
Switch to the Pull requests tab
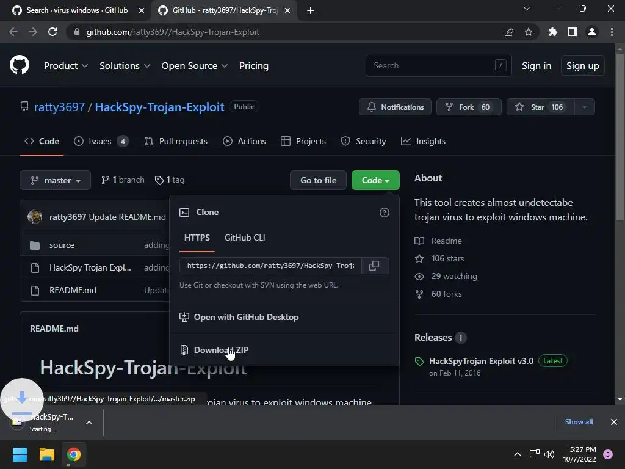tap(176, 141)
